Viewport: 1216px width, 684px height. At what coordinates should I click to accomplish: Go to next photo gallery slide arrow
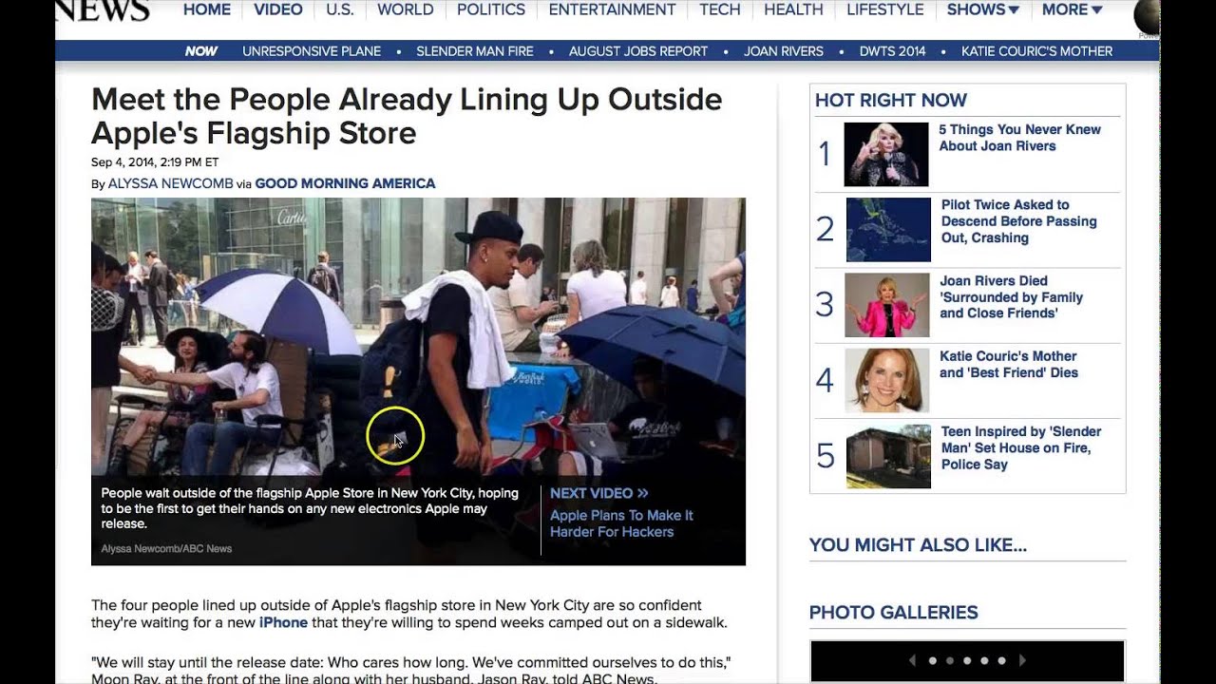(1022, 660)
